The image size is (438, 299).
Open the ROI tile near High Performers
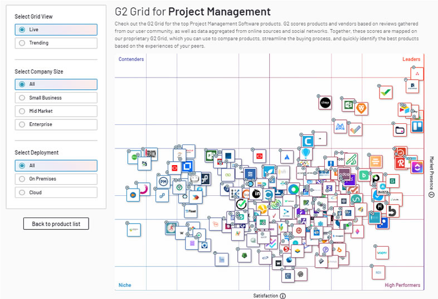coord(378,272)
